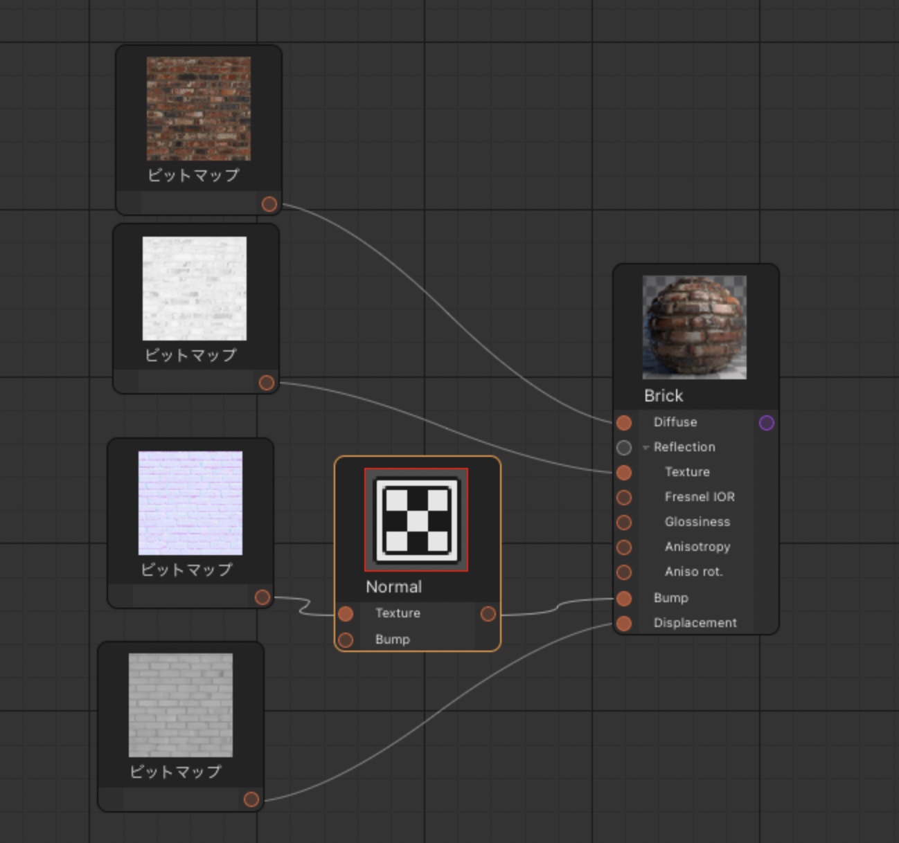Click the Glossiness input socket
The image size is (899, 843).
624,523
